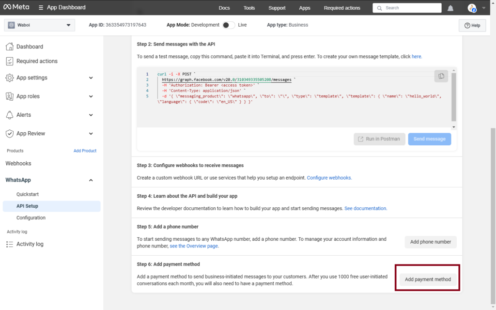496x310 pixels.
Task: Click the Postman external-link icon
Action: click(x=360, y=139)
